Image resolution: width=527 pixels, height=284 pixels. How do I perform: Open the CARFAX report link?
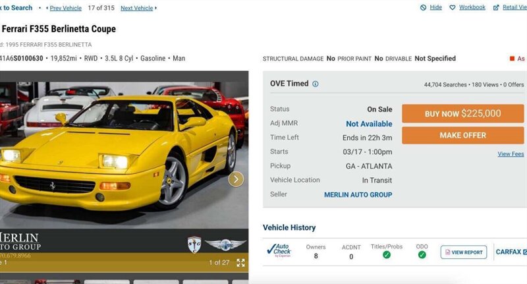pos(511,252)
